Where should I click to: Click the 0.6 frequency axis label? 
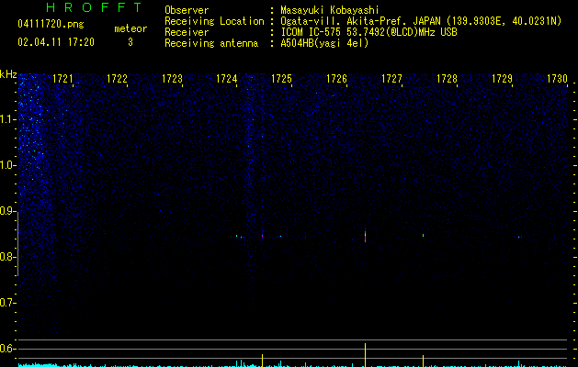click(7, 349)
